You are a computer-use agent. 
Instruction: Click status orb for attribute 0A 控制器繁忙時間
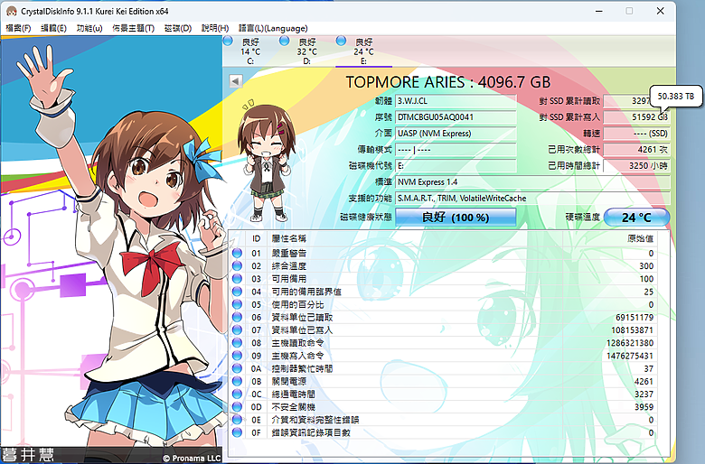(237, 368)
